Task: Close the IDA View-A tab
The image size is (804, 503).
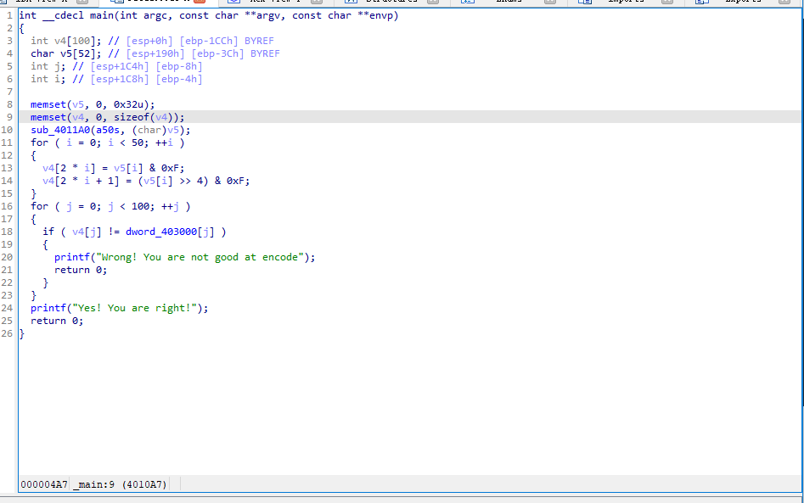Action: click(x=82, y=2)
